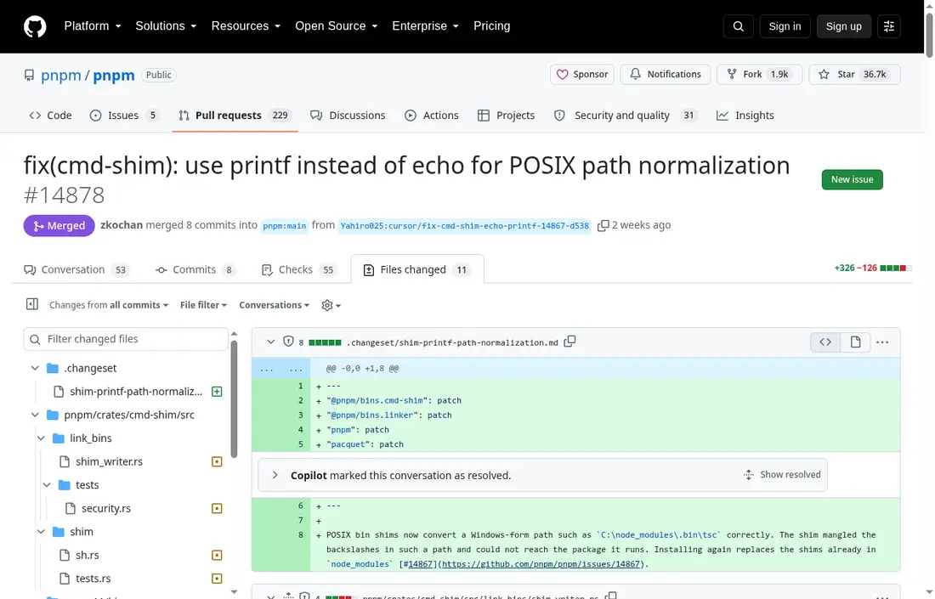Copy changeset file path icon
Viewport: 935px width, 599px height.
click(x=570, y=342)
